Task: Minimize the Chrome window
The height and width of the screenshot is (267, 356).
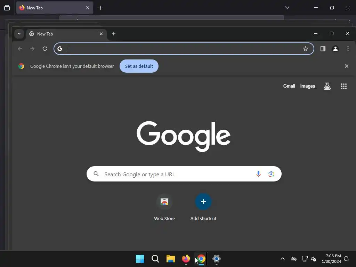Action: pyautogui.click(x=316, y=34)
